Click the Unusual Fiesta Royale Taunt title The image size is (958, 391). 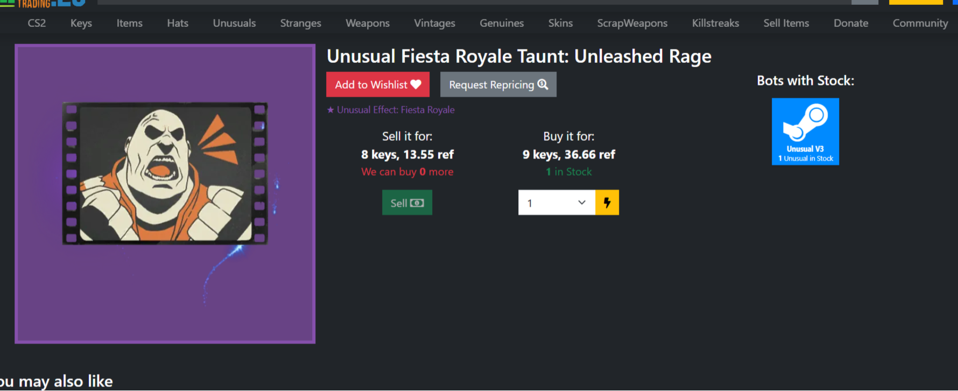pyautogui.click(x=519, y=56)
